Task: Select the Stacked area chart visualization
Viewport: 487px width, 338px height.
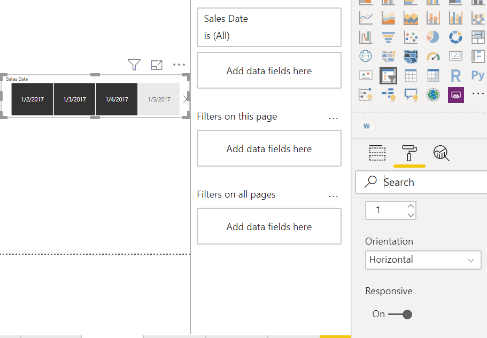Action: pos(411,18)
